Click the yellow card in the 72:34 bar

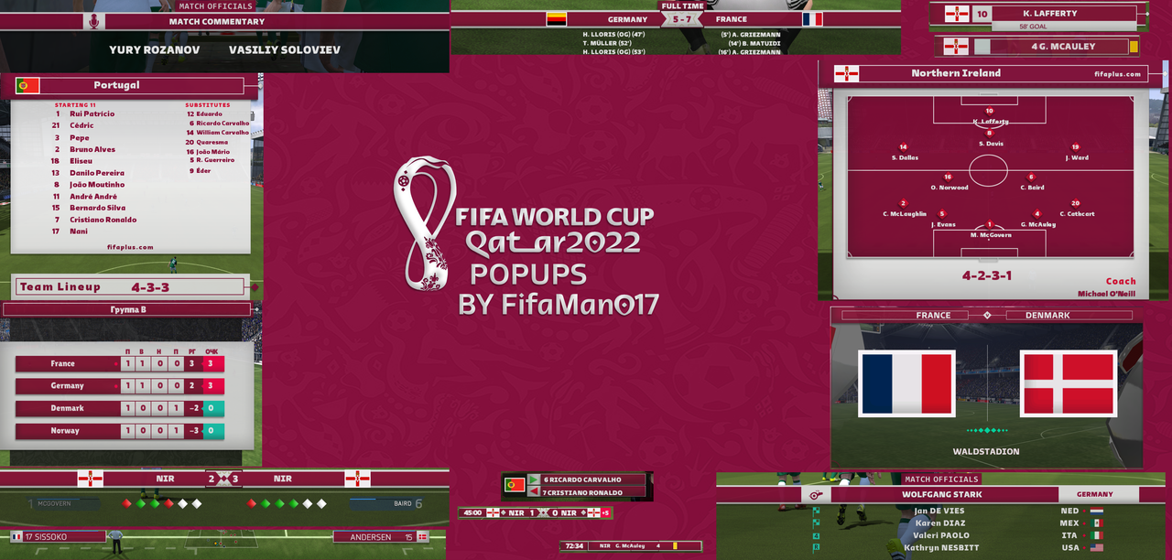(674, 545)
